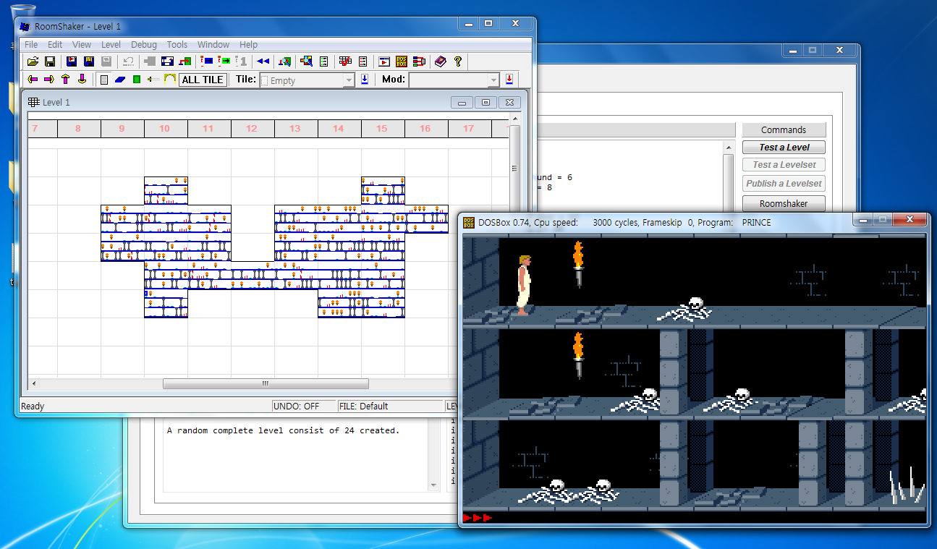Viewport: 937px width, 549px height.
Task: Click column header 16 in Level 1
Action: coord(425,129)
